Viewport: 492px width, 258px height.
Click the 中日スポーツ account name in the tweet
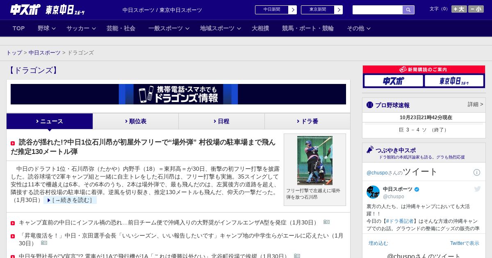pyautogui.click(x=398, y=189)
